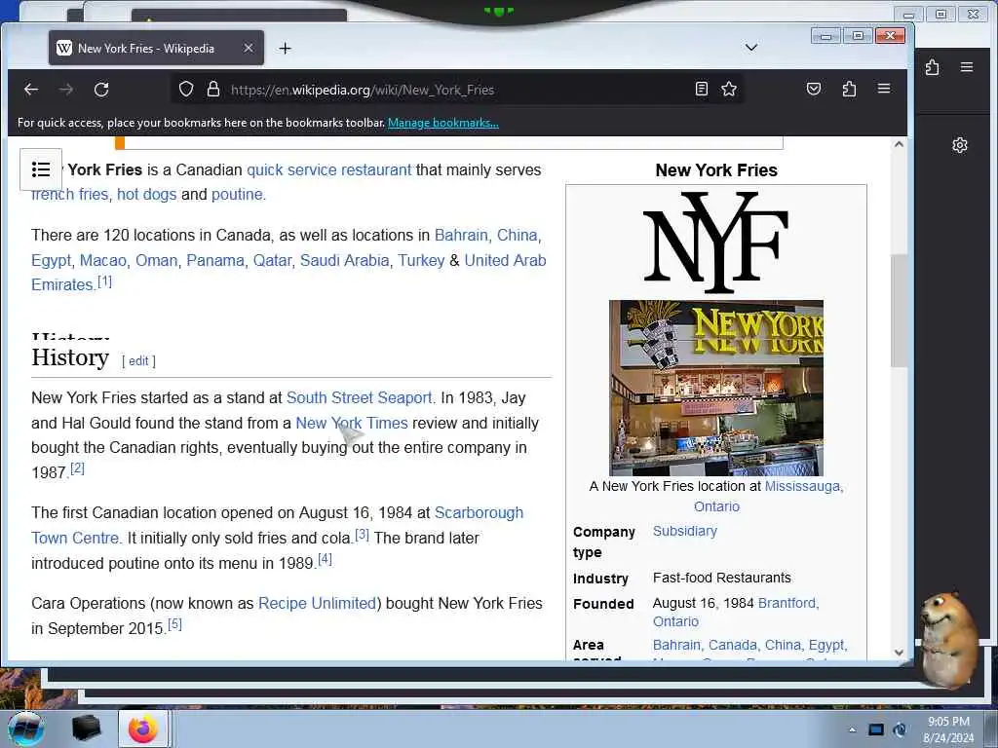Open poutine article link
The image size is (998, 748).
coord(237,194)
